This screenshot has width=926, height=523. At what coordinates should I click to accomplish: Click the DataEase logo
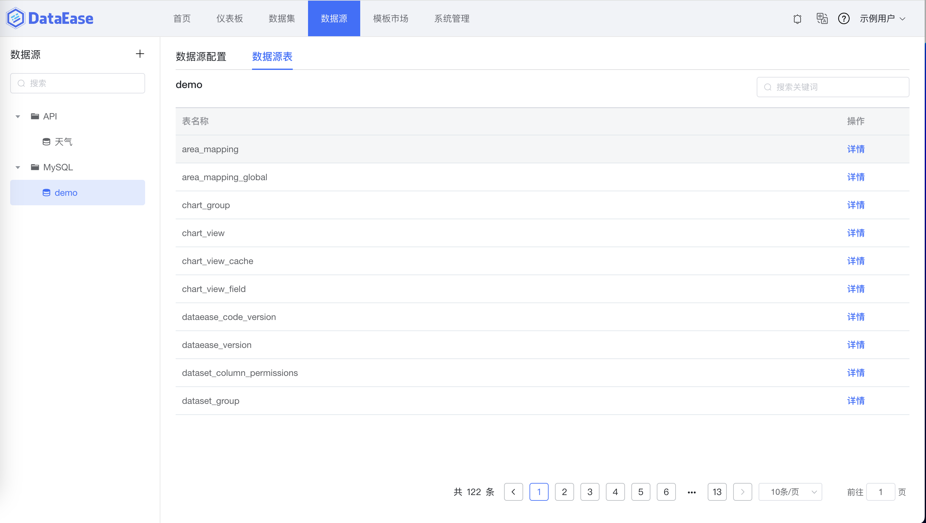pos(50,18)
